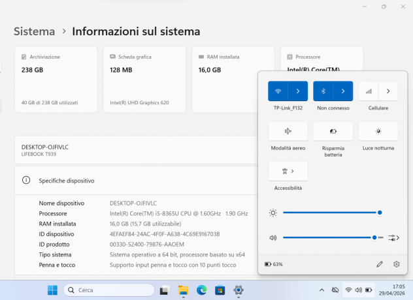Open all settings gear in quick panel
413x300 pixels.
[x=397, y=264]
